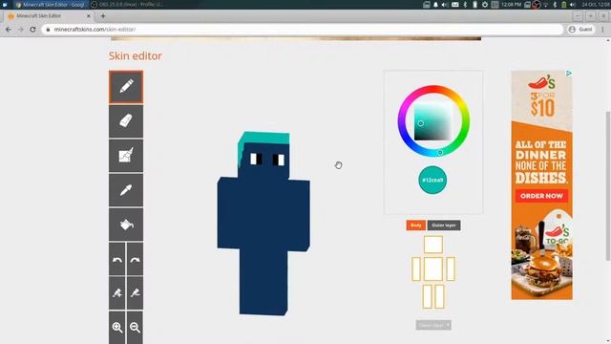Click the brightness indicator in system panel
The height and width of the screenshot is (344, 611).
(x=485, y=5)
